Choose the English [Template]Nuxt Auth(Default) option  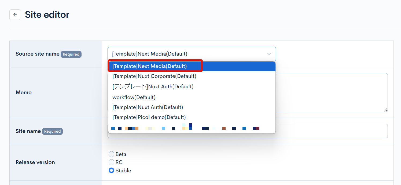pos(148,107)
